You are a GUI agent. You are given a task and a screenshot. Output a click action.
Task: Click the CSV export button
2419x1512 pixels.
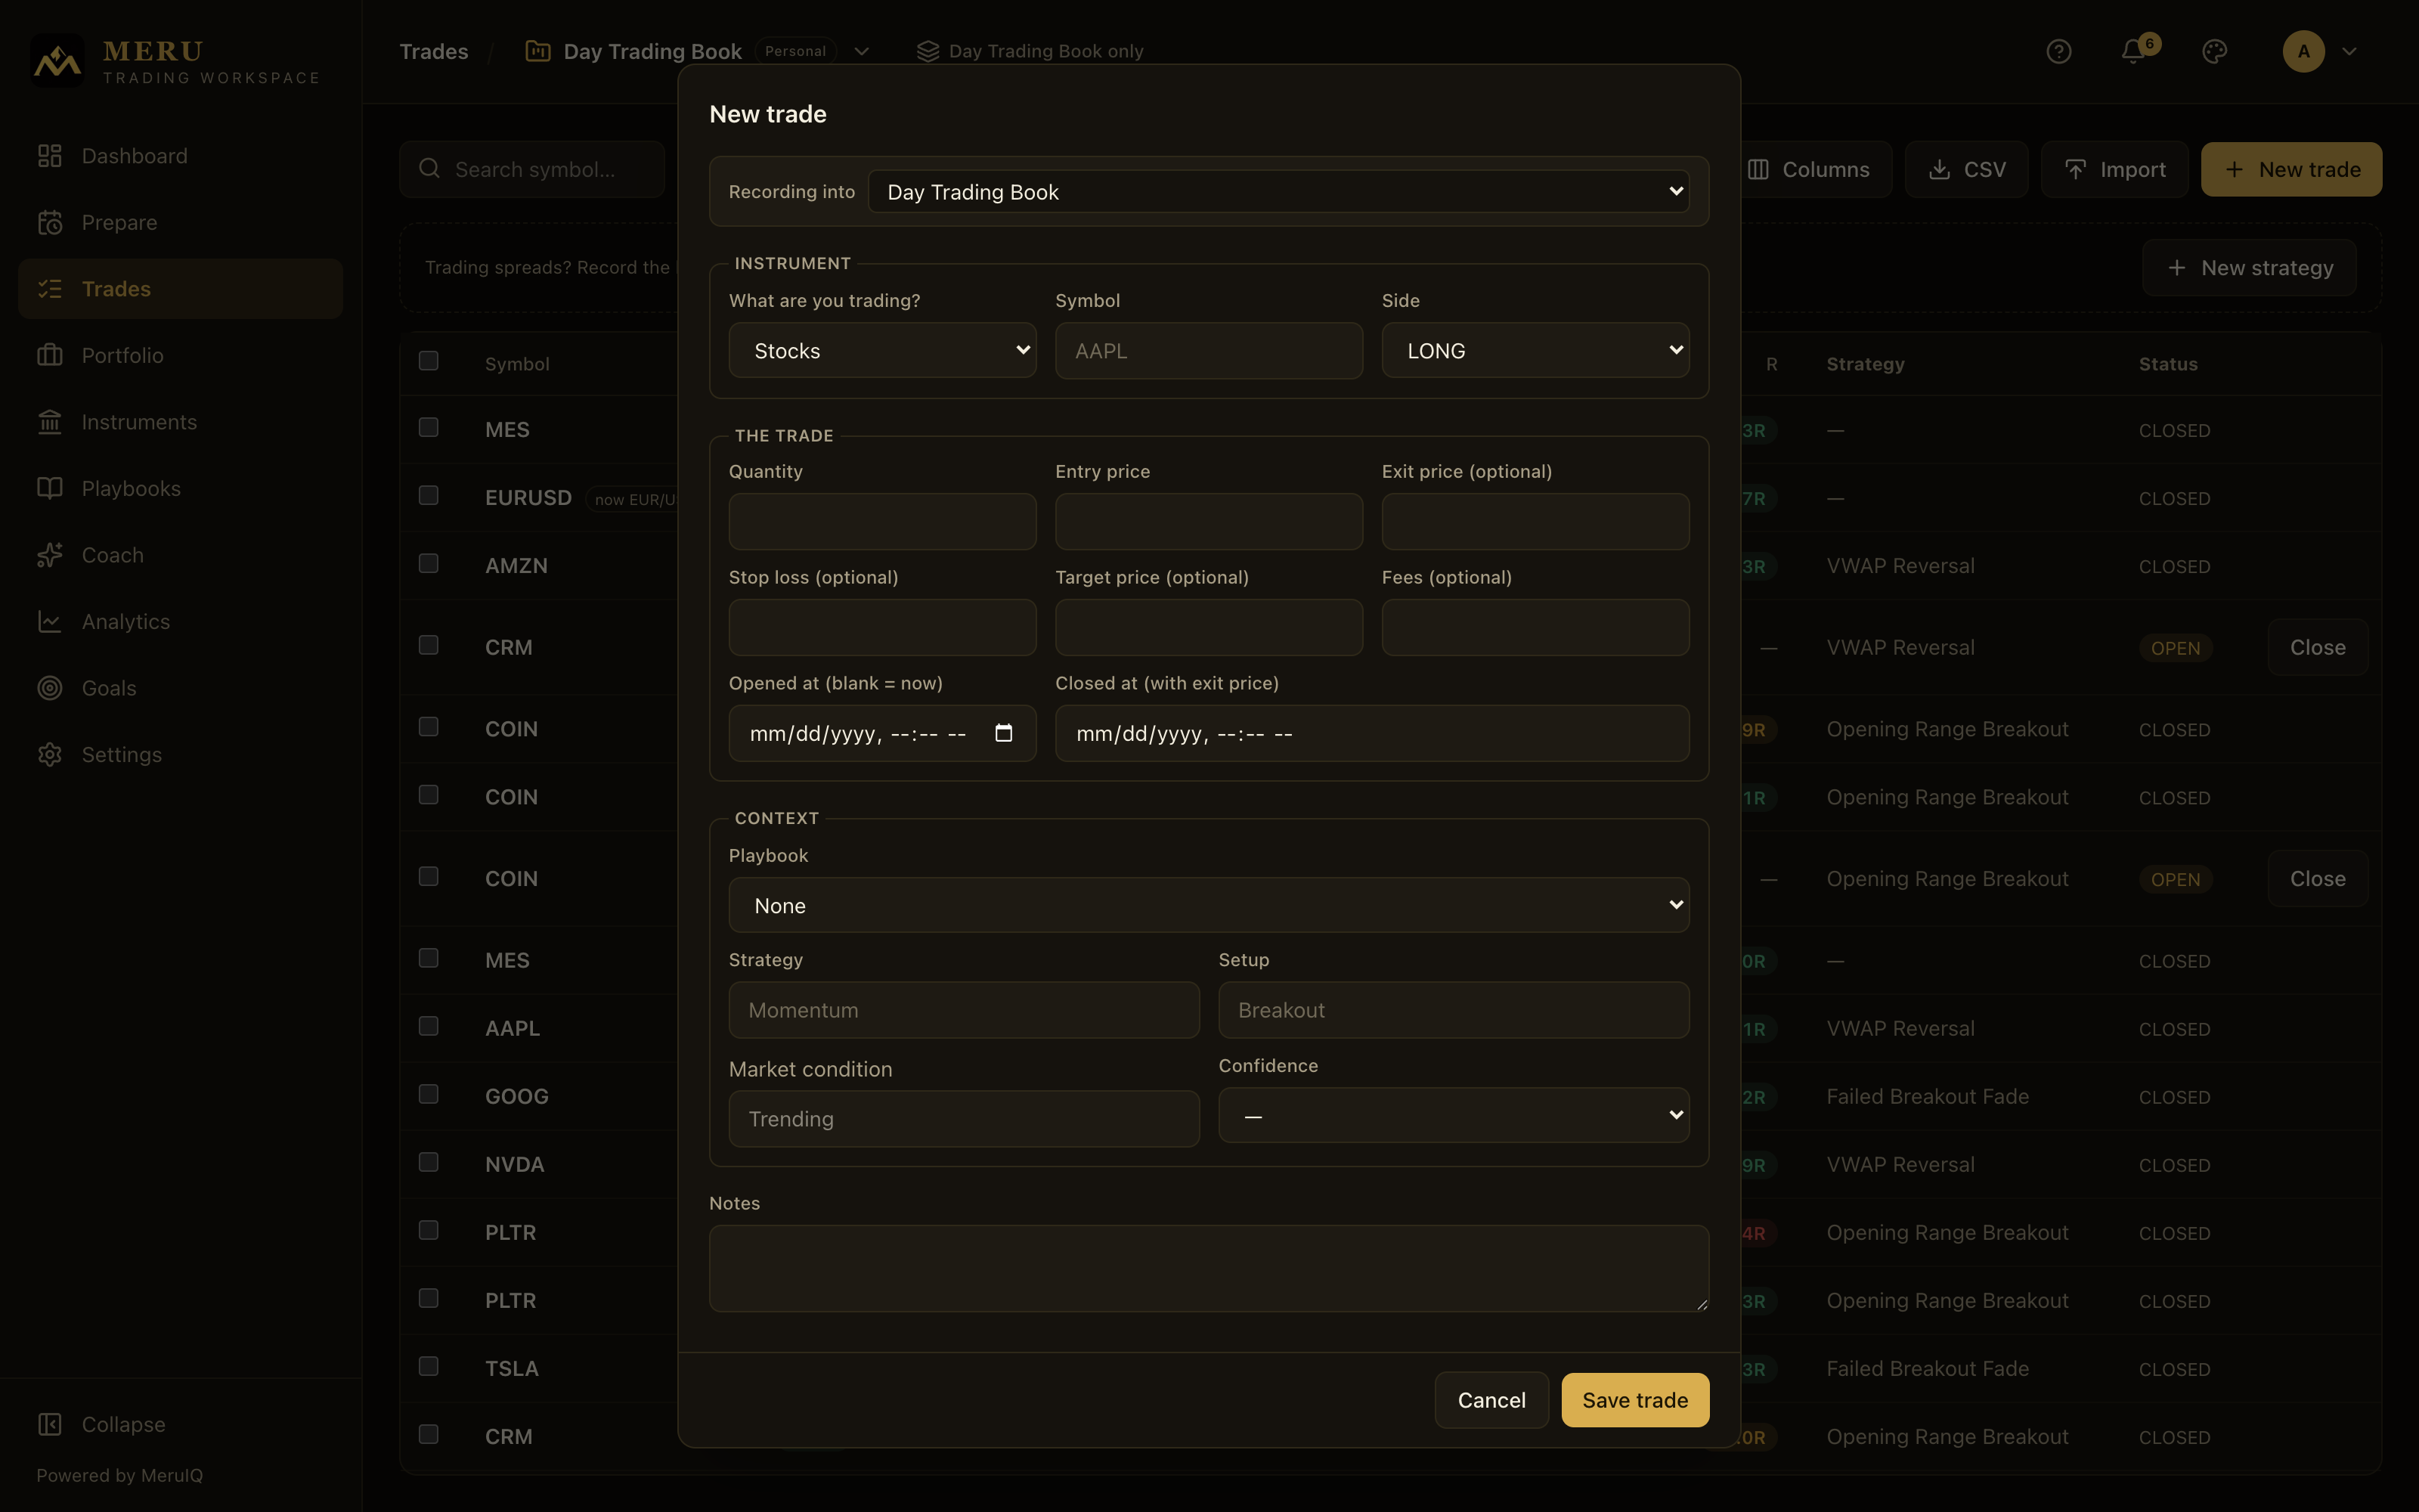1966,169
